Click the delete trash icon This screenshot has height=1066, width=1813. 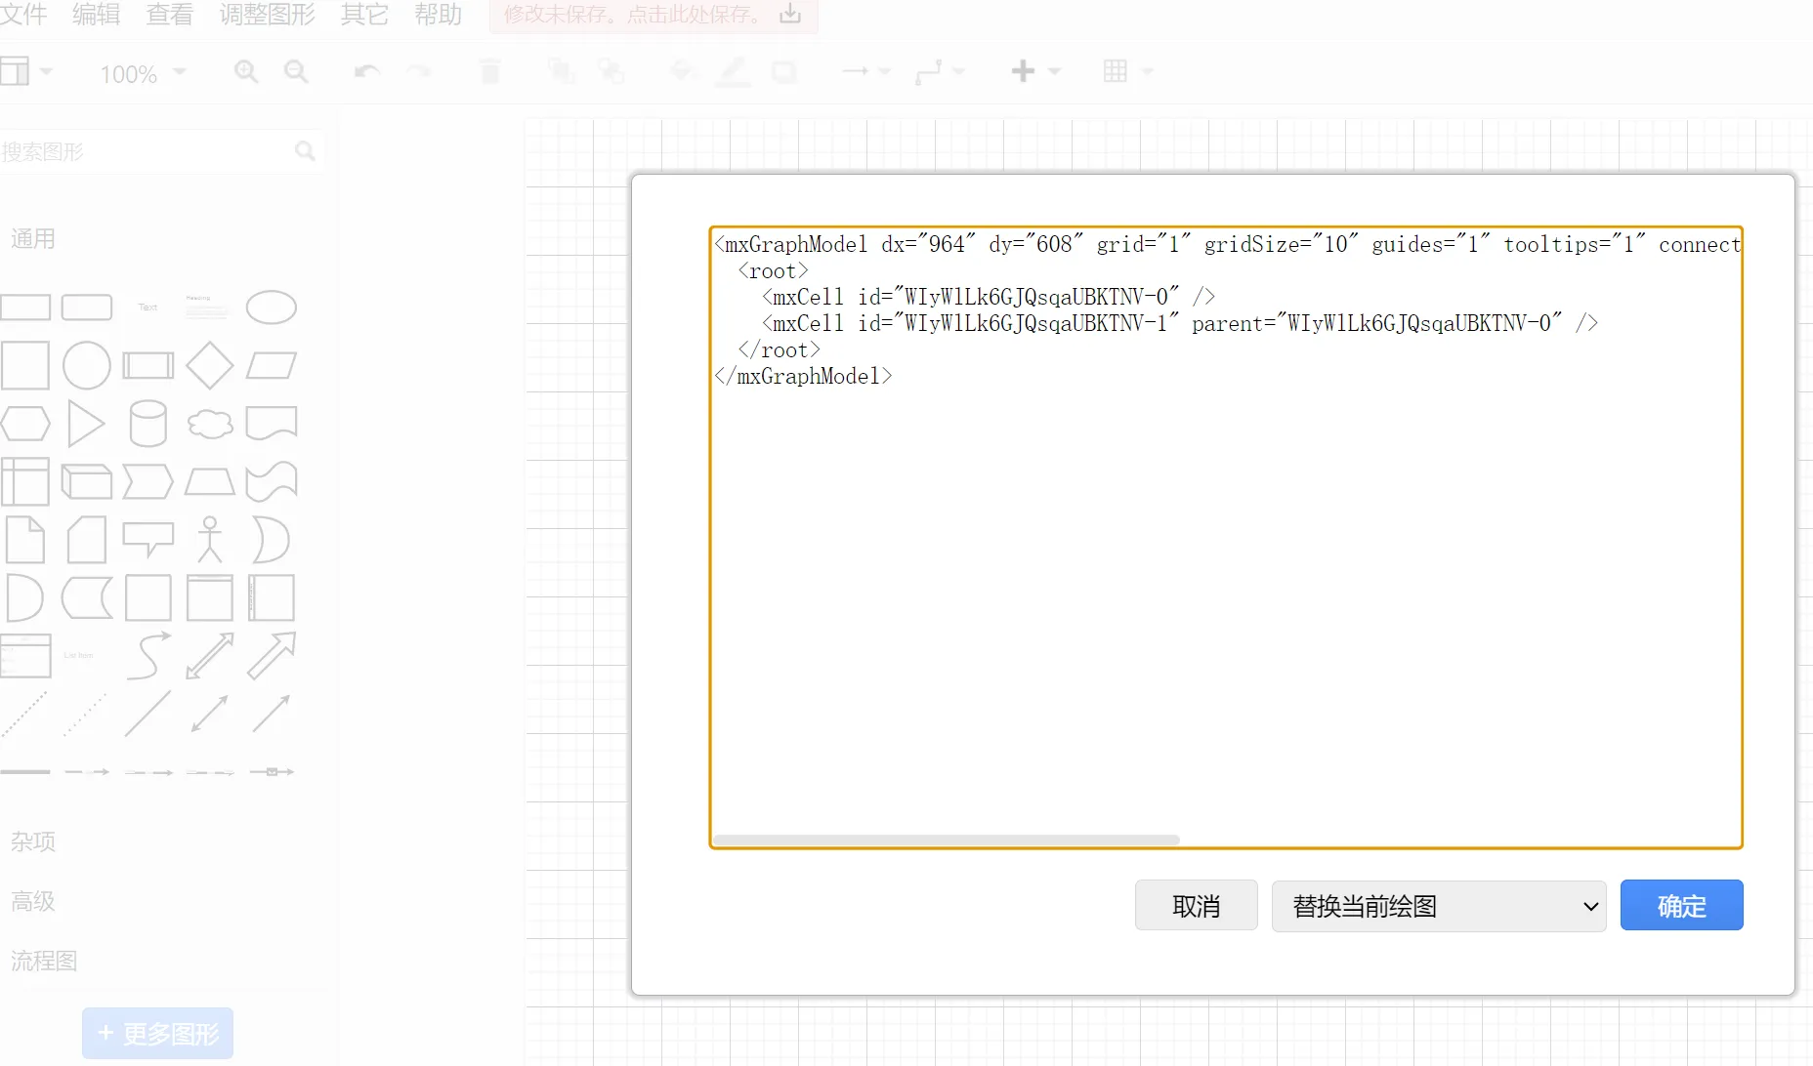click(x=490, y=71)
